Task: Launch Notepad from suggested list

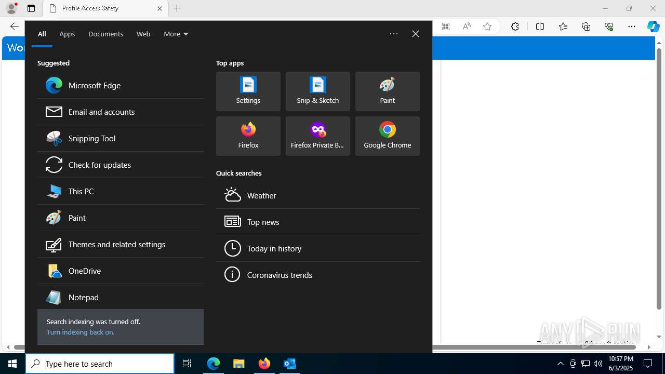Action: (121, 297)
